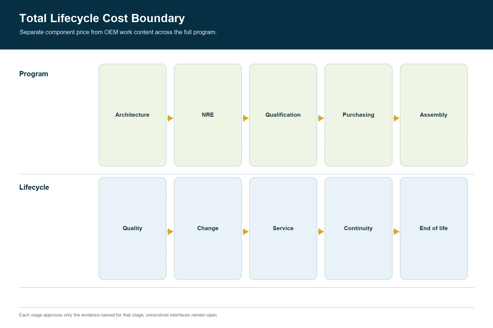Image resolution: width=493 pixels, height=328 pixels.
Task: Click the arrow between NRE and Qualification
Action: pyautogui.click(x=246, y=118)
